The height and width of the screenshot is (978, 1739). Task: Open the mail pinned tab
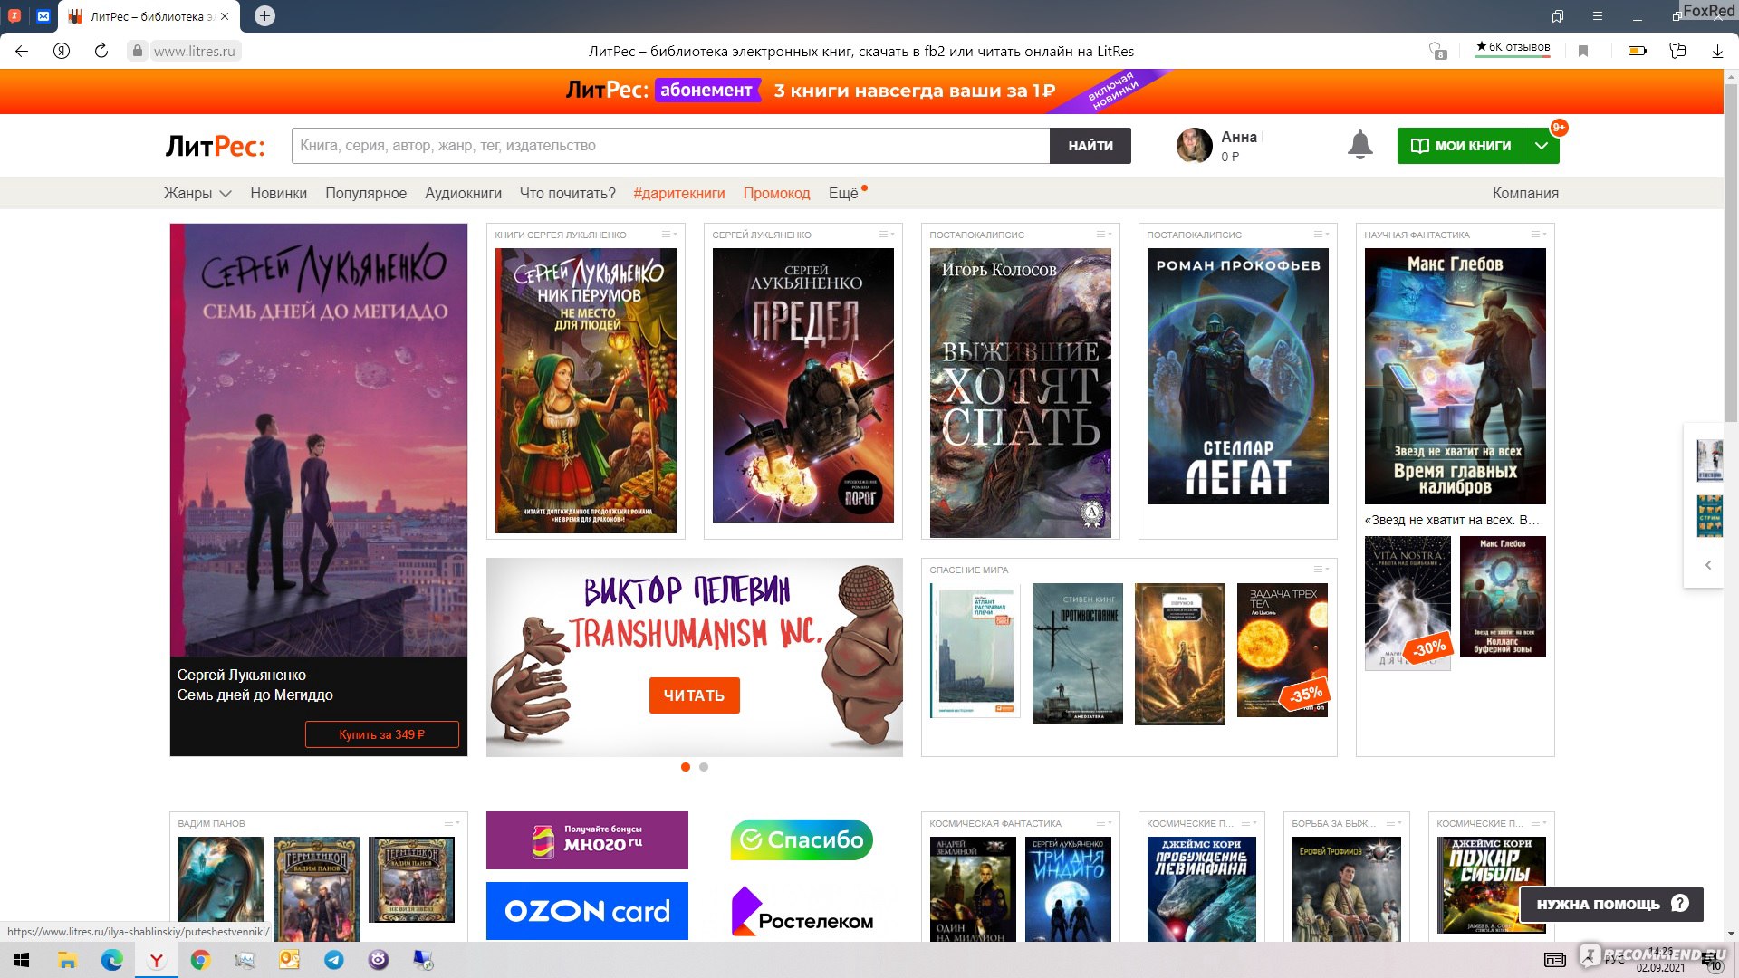(43, 16)
